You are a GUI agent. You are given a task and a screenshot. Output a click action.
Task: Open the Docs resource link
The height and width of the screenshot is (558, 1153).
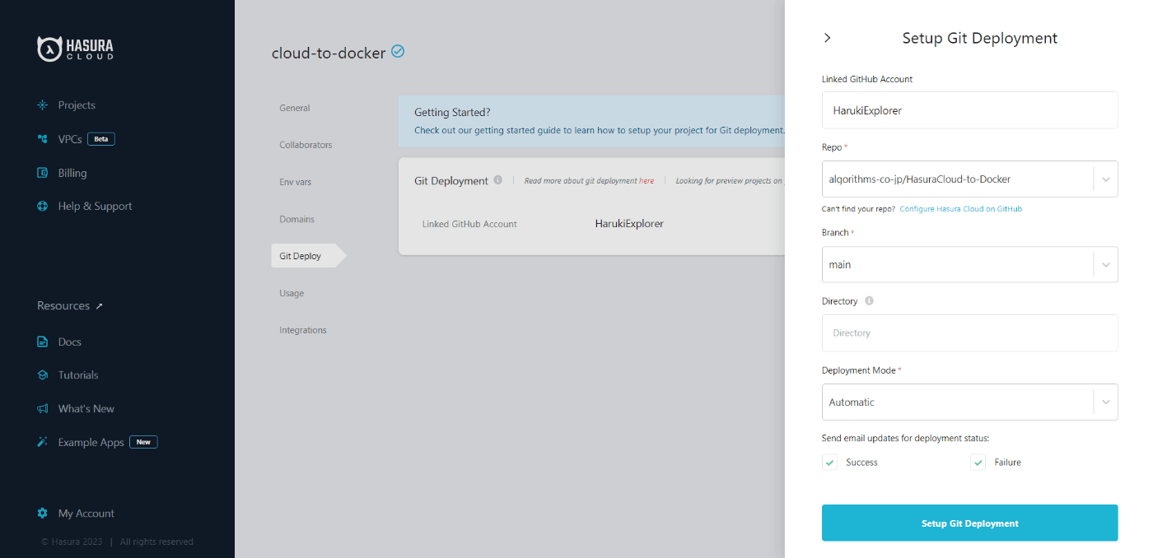(70, 342)
